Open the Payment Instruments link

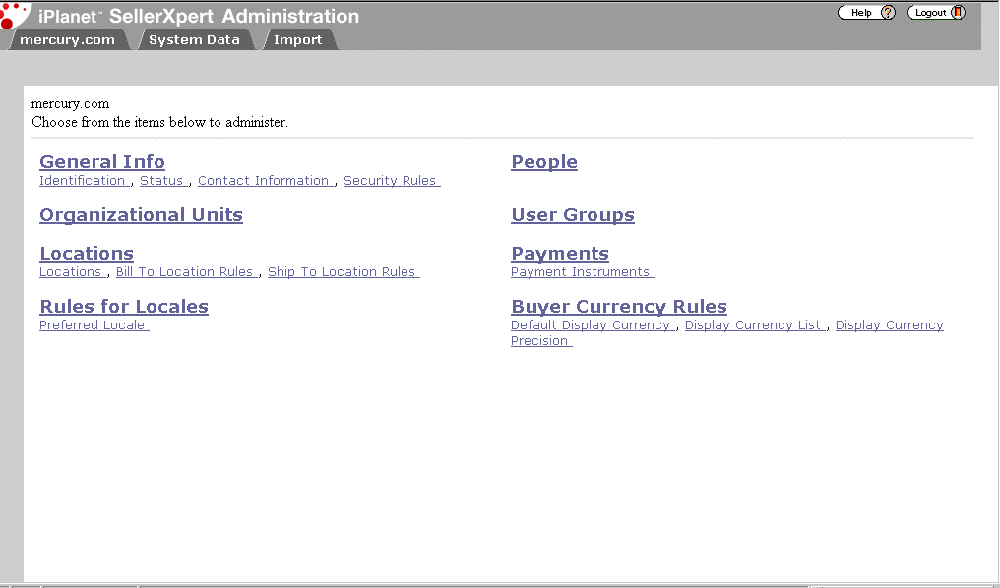pyautogui.click(x=583, y=272)
